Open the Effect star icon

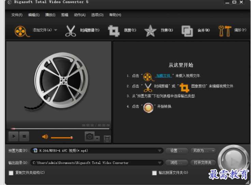[x=150, y=31]
